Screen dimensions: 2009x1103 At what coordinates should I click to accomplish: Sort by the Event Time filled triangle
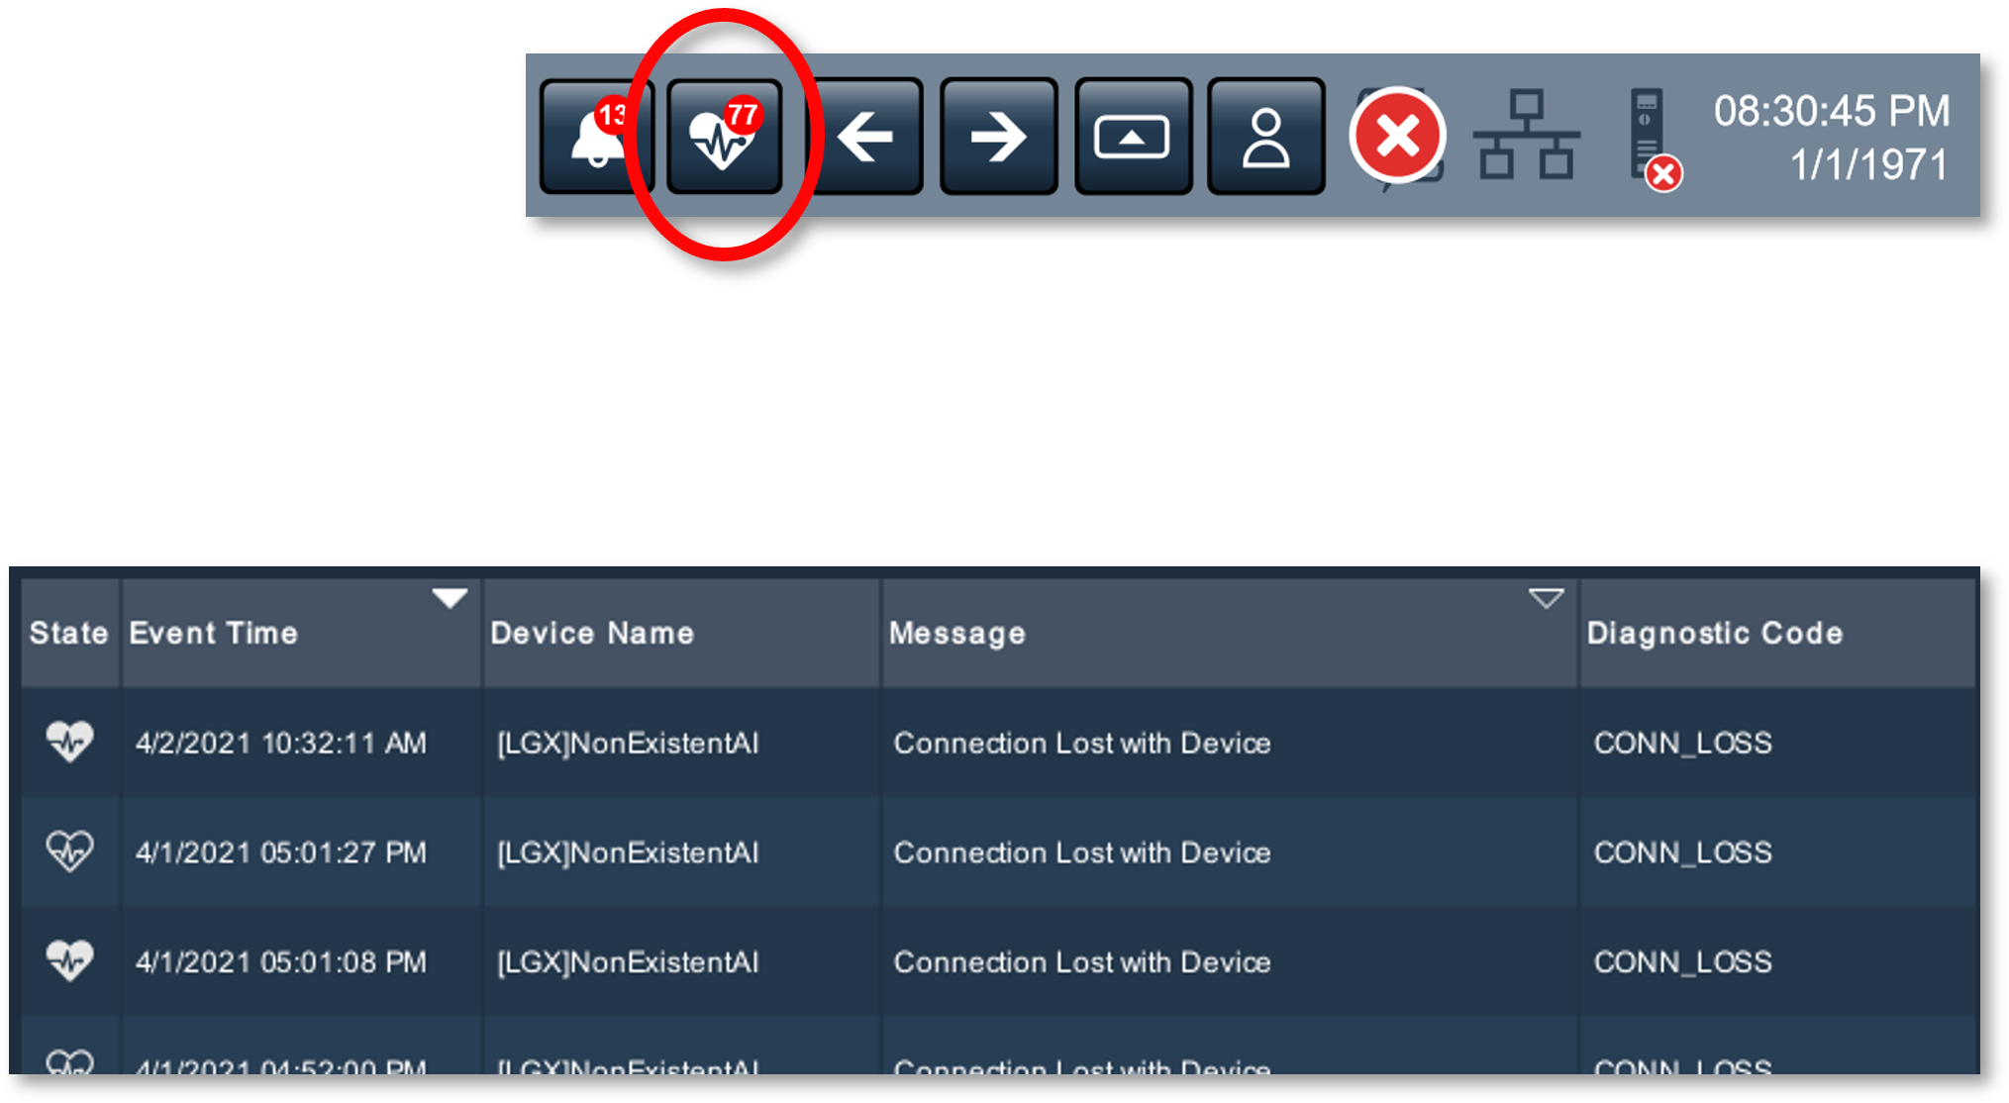[x=450, y=598]
